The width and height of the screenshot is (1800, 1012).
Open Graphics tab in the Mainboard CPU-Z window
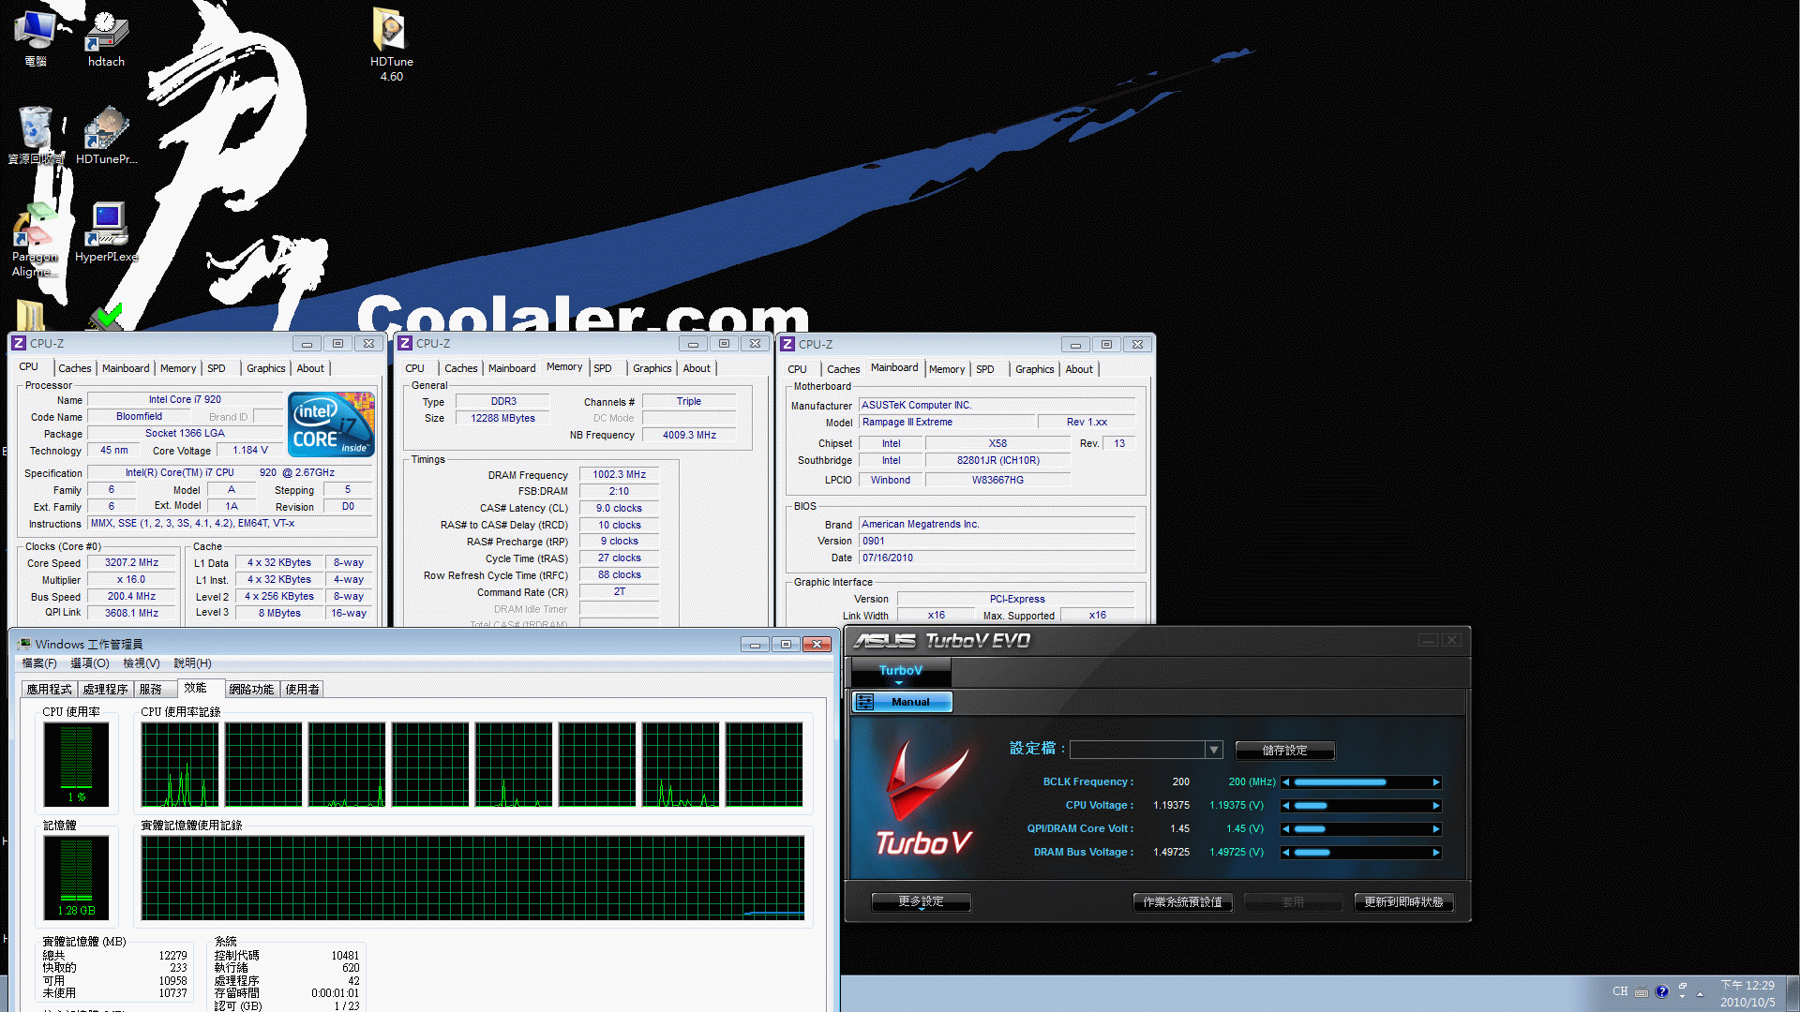(x=1035, y=369)
